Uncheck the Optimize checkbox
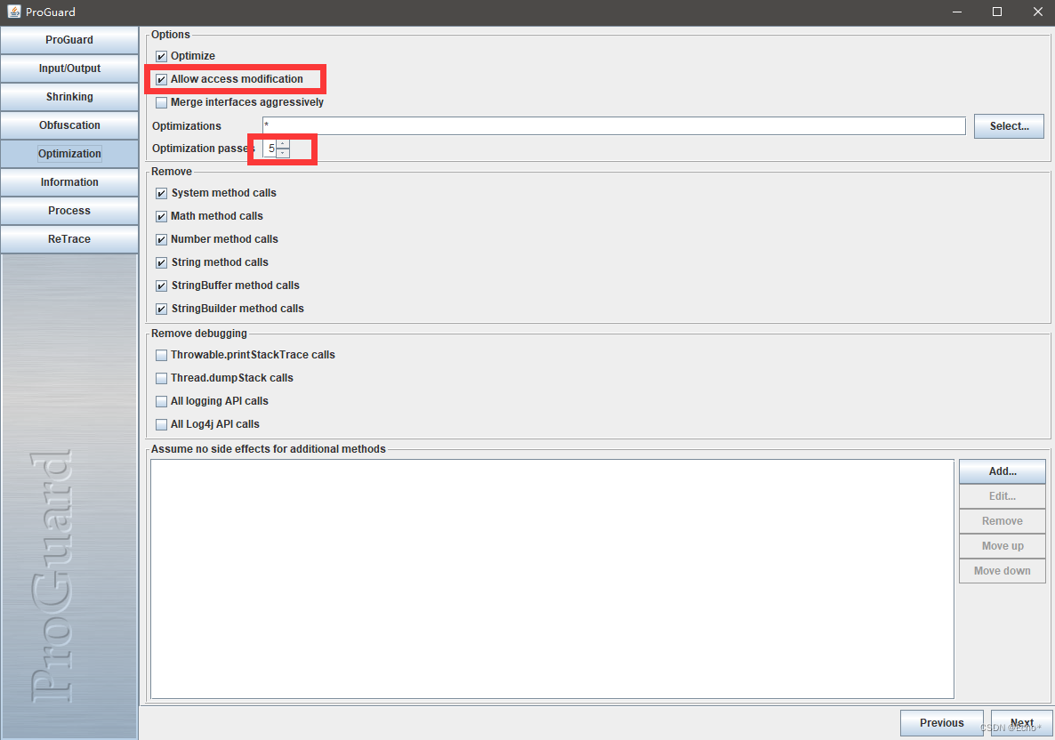Viewport: 1055px width, 740px height. pyautogui.click(x=162, y=57)
